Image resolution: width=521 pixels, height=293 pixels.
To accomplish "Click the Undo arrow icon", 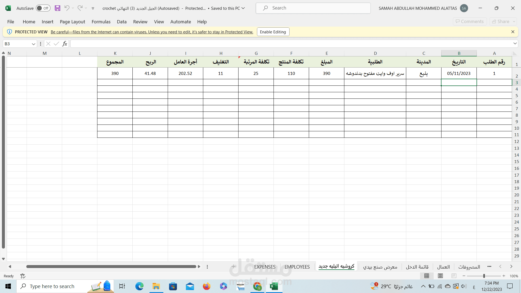I will coord(67,8).
